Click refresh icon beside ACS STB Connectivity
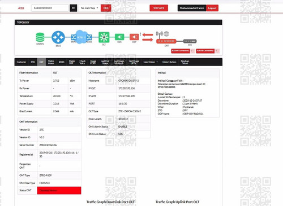The image size is (283, 206). (217, 51)
